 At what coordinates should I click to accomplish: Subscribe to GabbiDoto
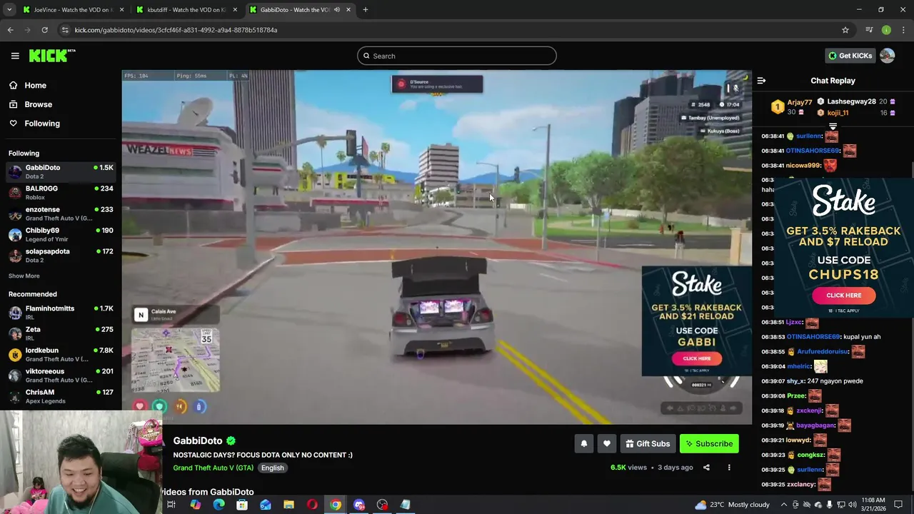pos(709,444)
